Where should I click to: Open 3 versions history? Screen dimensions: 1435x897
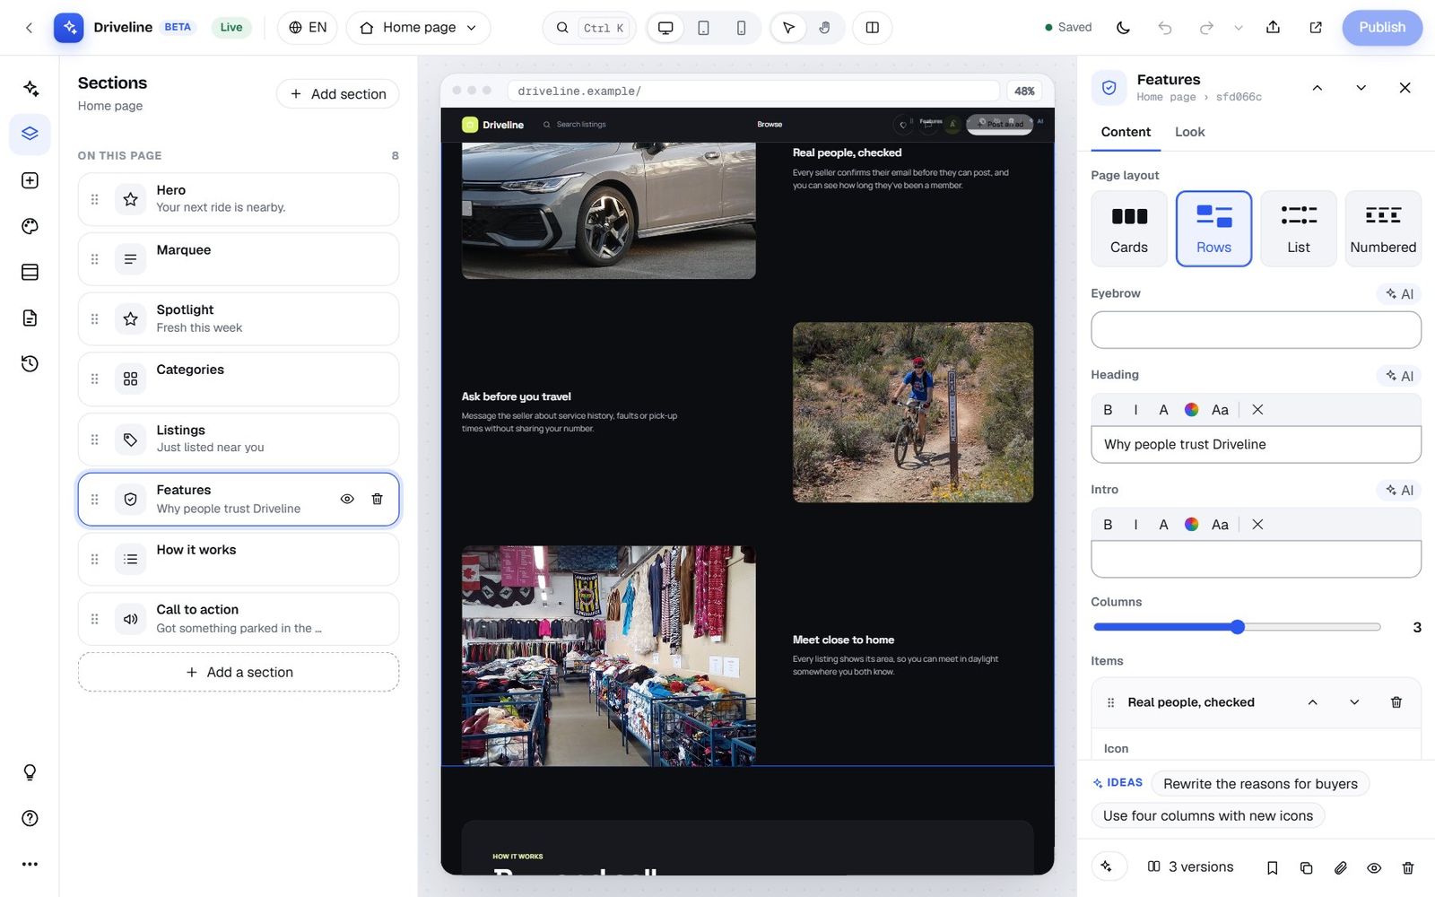1190,867
